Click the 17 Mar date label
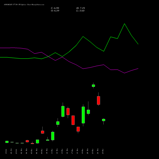Image resolution: width=159 pixels, height=159 pixels. coord(72,151)
